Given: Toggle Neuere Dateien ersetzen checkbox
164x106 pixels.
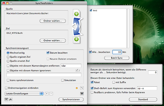Looking at the screenshot, I should point(48,59).
